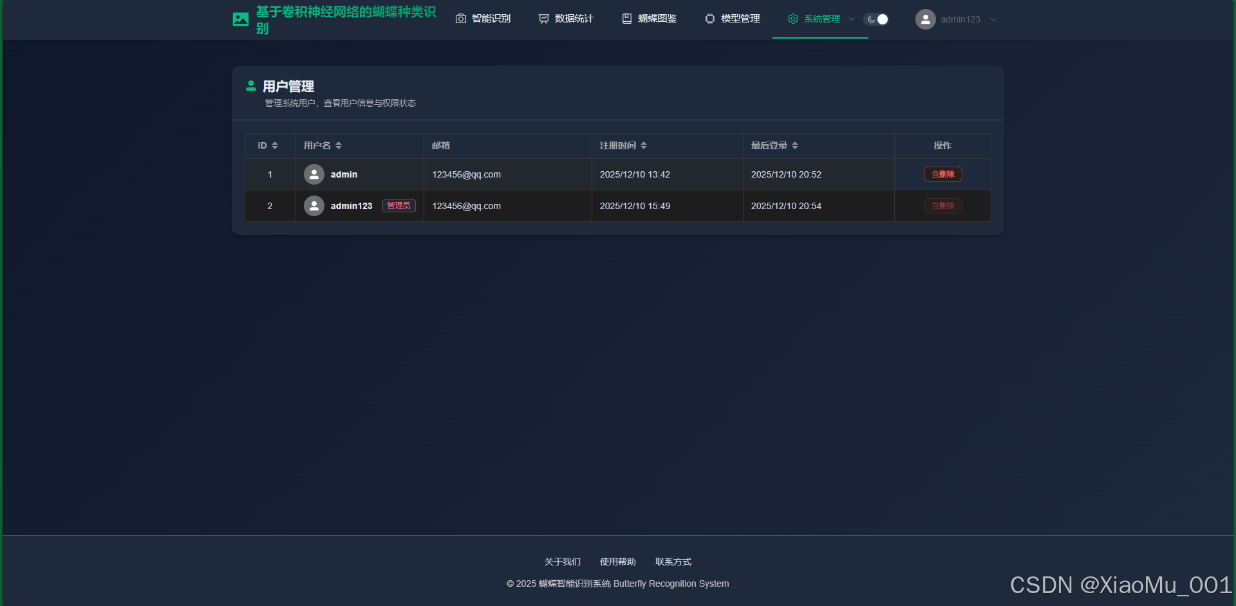Open the 模型管理 menu item

tap(733, 19)
